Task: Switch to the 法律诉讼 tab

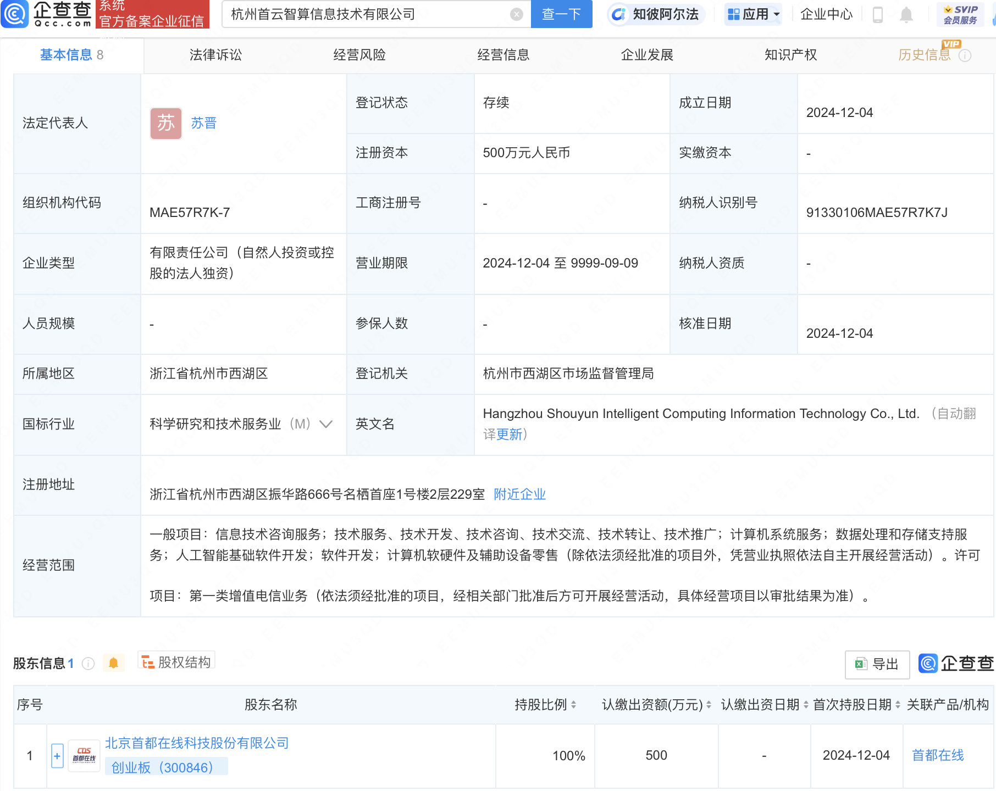Action: [x=215, y=55]
